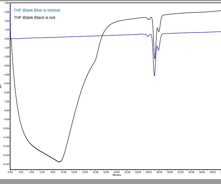The width and height of the screenshot is (221, 184).
Task: Click the 30.00 minute tick label
Action: point(170,172)
